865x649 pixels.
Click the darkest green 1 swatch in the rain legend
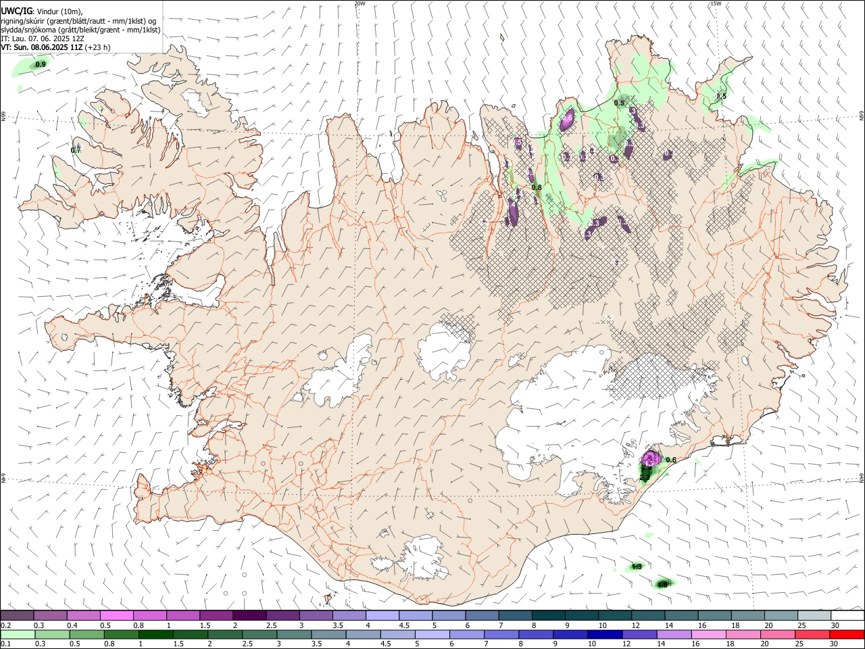(x=155, y=634)
